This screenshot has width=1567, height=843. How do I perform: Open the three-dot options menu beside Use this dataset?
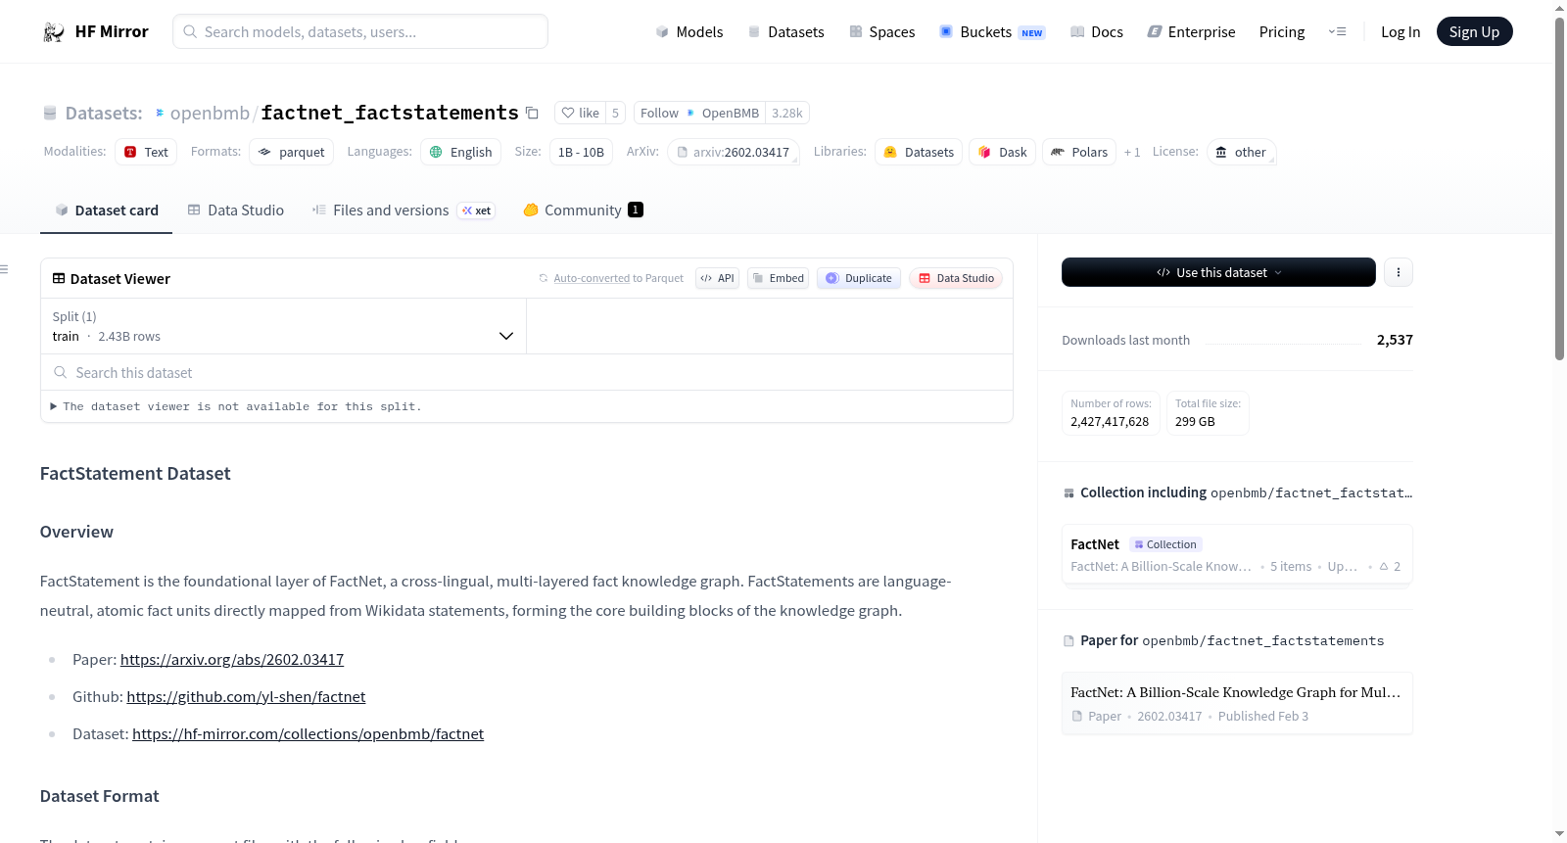tap(1399, 272)
